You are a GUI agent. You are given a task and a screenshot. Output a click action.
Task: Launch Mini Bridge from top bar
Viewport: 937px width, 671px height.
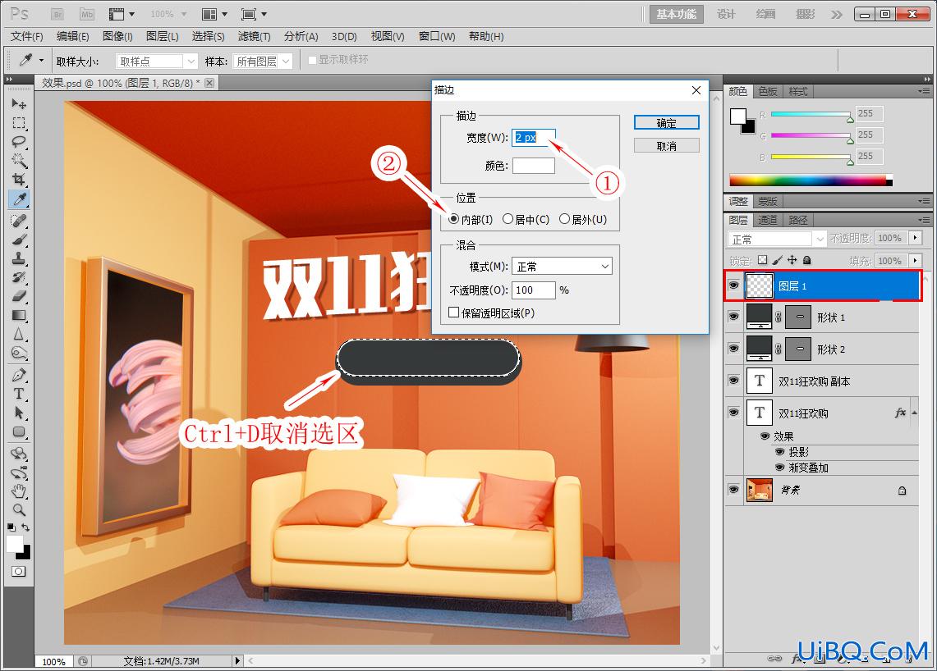click(x=87, y=14)
